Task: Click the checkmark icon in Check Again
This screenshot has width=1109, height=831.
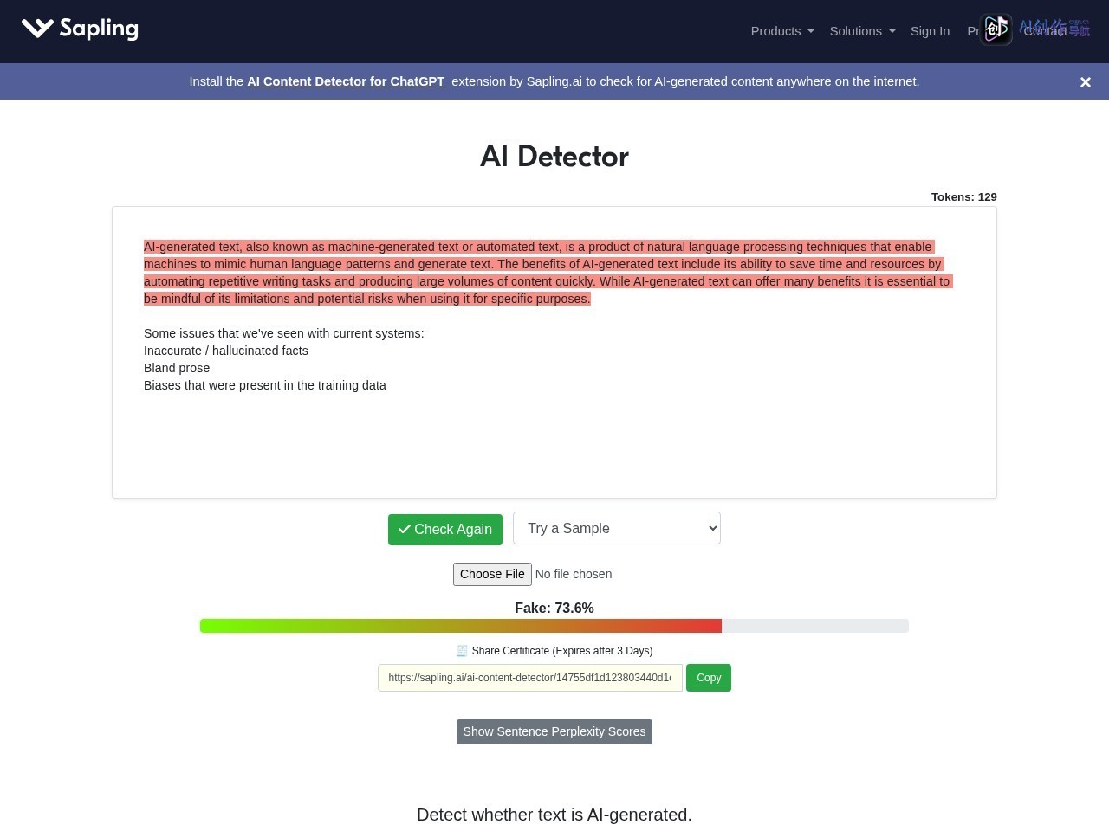Action: click(405, 529)
